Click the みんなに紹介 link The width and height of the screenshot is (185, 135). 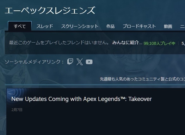pos(127,43)
